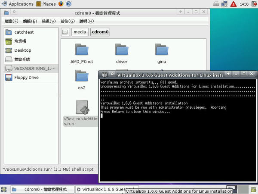Open the Applications menu

point(17,4)
